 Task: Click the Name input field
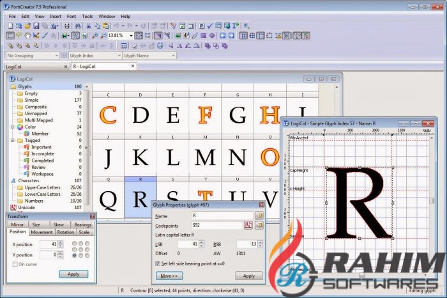(223, 216)
